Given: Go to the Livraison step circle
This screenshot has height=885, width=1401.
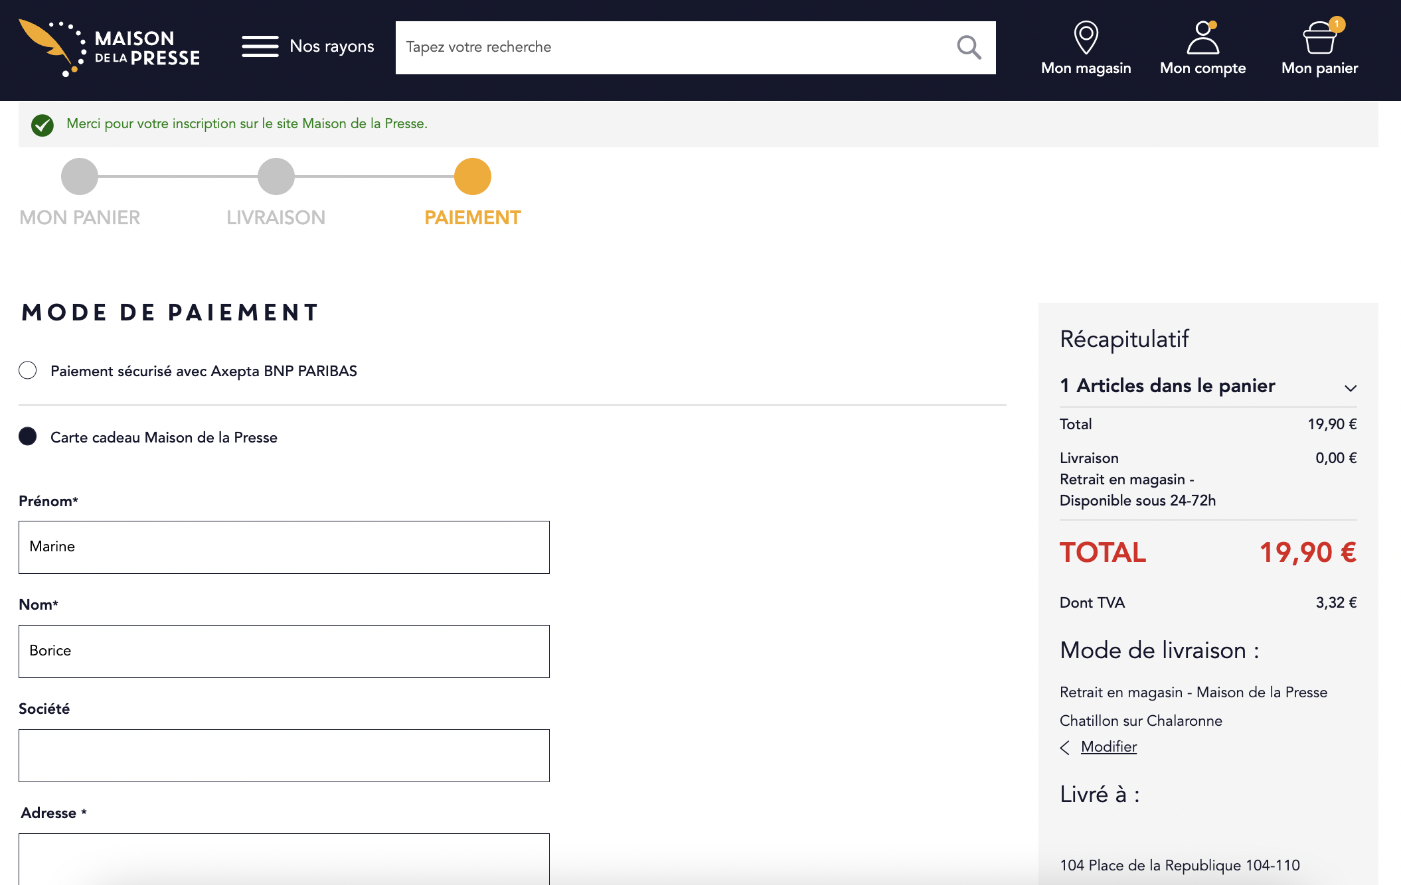Looking at the screenshot, I should [x=276, y=176].
